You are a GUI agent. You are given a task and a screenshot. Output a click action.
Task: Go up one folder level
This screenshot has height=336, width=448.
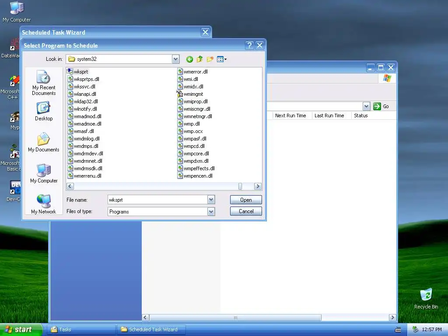(x=199, y=59)
